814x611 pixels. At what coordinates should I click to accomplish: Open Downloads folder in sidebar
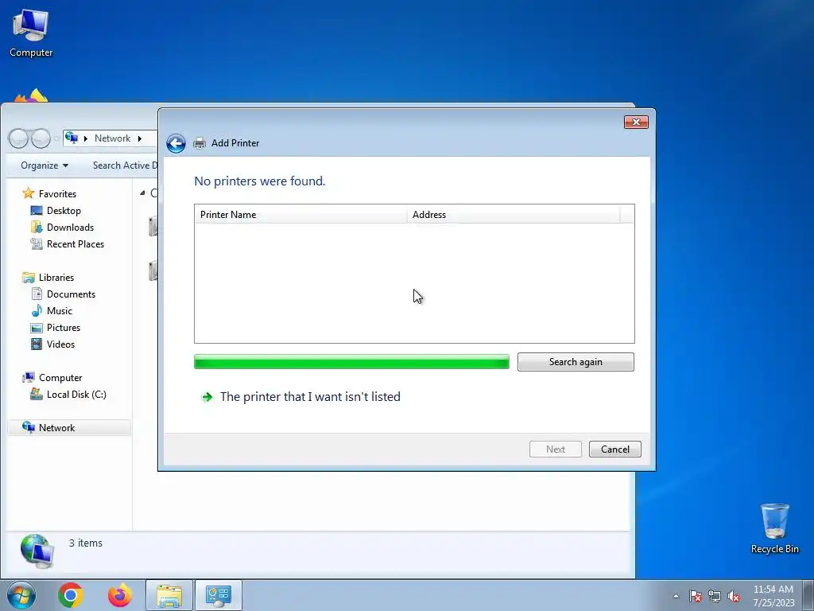70,227
